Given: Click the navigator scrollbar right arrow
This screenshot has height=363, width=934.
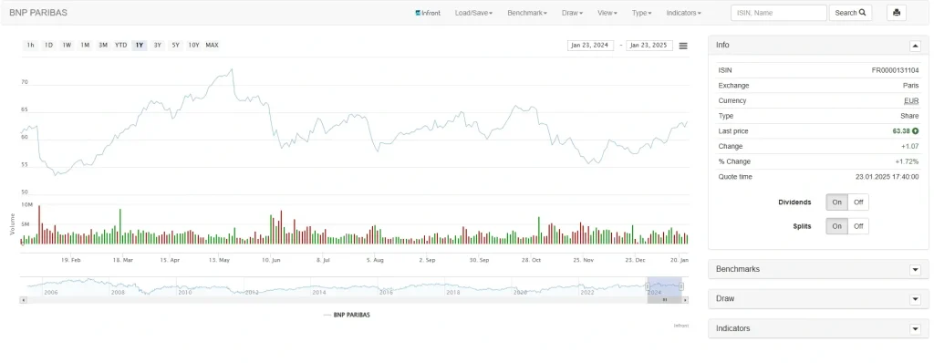Looking at the screenshot, I should (686, 300).
